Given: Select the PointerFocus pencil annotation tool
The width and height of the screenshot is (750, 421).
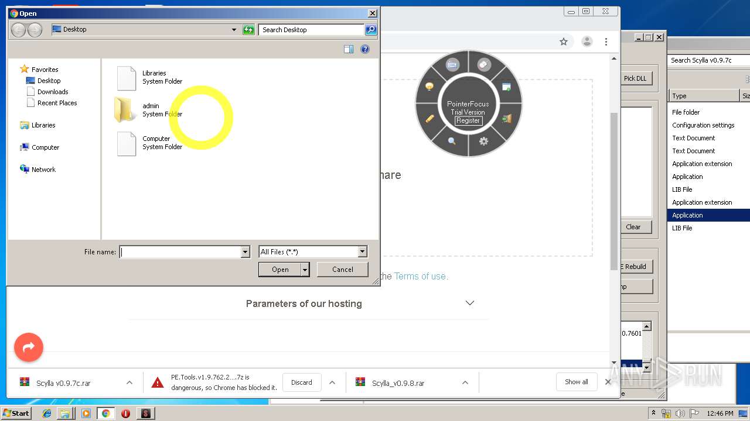Looking at the screenshot, I should (x=429, y=119).
